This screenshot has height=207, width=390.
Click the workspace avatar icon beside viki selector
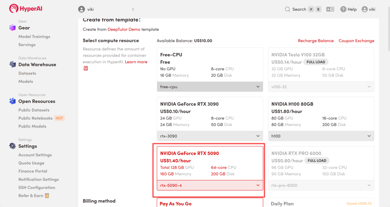tap(81, 9)
